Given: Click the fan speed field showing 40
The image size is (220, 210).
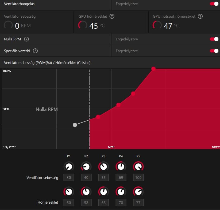Looking at the screenshot, I should (86, 177).
